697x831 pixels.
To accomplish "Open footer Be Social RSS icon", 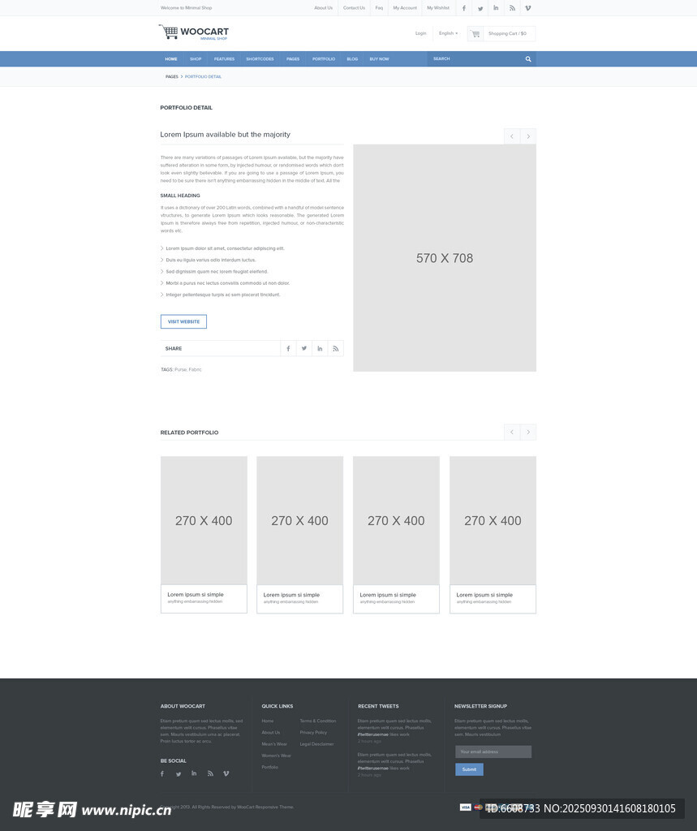I will pyautogui.click(x=210, y=773).
